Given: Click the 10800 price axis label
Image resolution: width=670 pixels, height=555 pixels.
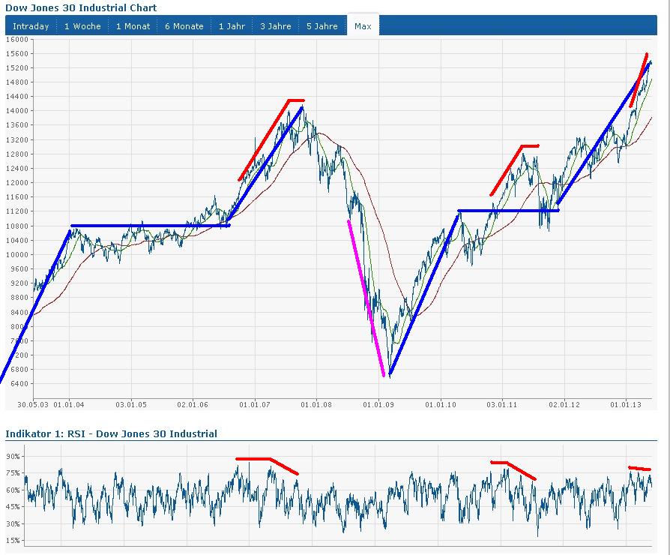Looking at the screenshot, I should click(17, 226).
